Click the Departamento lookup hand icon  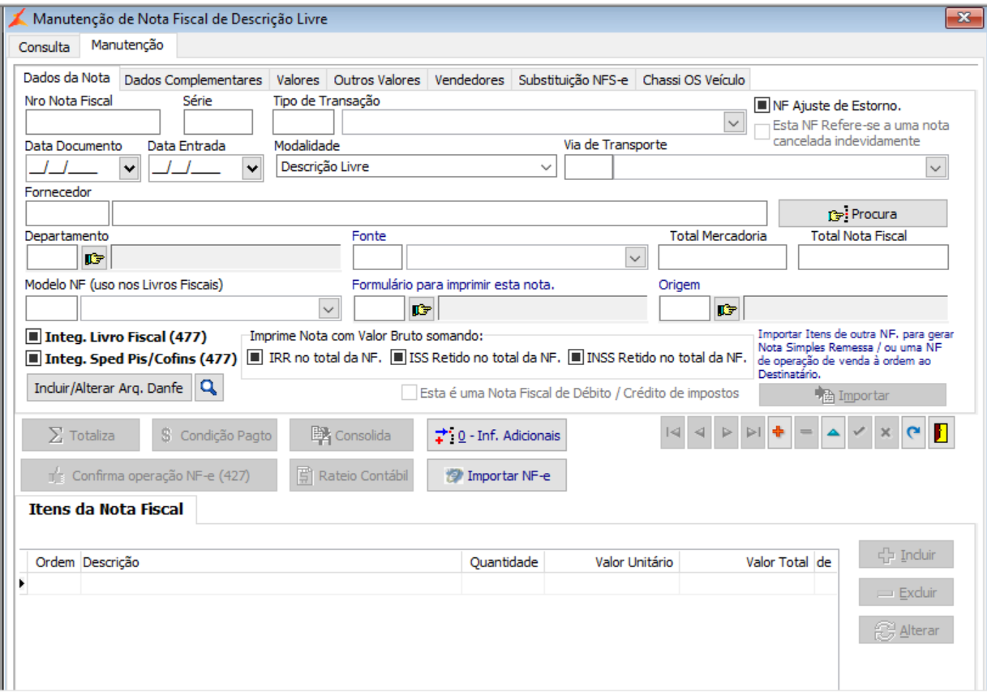pyautogui.click(x=94, y=259)
